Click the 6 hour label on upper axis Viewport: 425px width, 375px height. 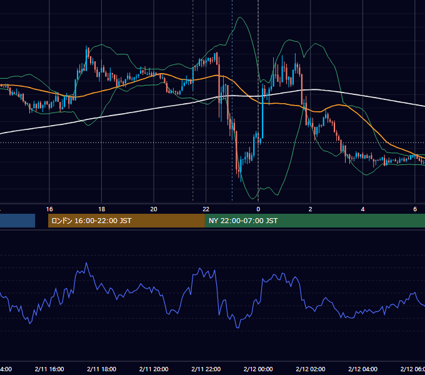(x=415, y=209)
